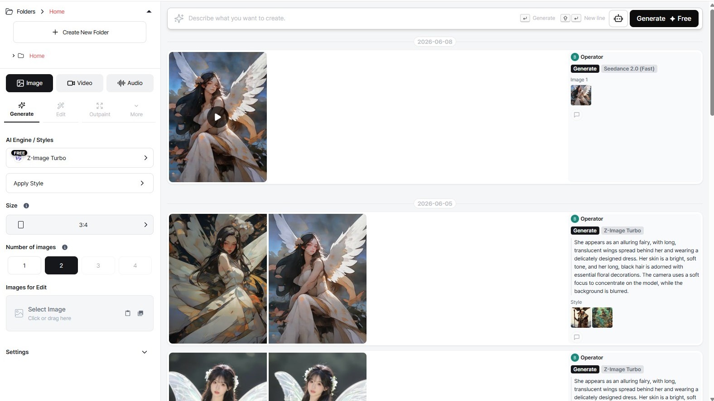
Task: Select the Home folder in the tree
Action: tap(37, 56)
